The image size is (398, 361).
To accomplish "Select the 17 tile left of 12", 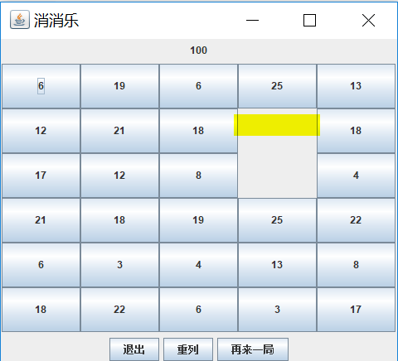I will click(x=41, y=176).
